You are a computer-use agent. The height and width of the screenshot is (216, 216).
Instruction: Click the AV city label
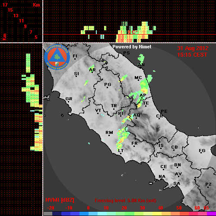178,174
